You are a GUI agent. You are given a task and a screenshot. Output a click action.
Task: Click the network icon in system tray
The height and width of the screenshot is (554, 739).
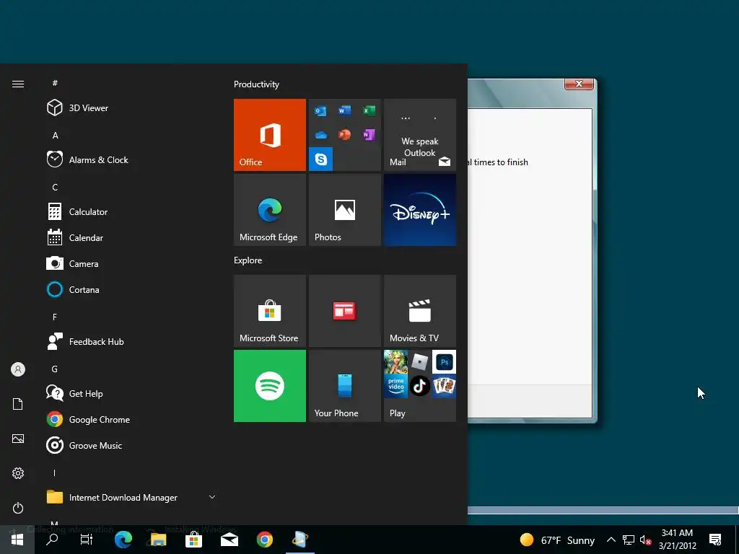(629, 540)
